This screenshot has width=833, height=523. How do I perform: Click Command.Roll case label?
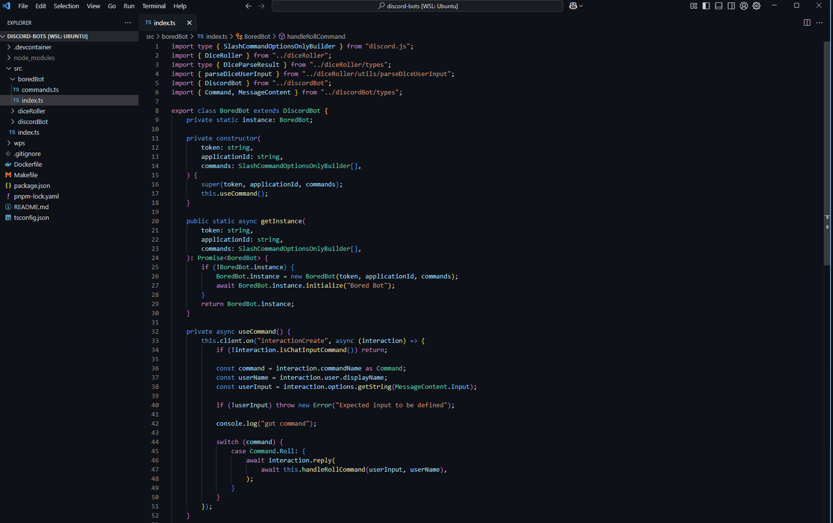272,451
